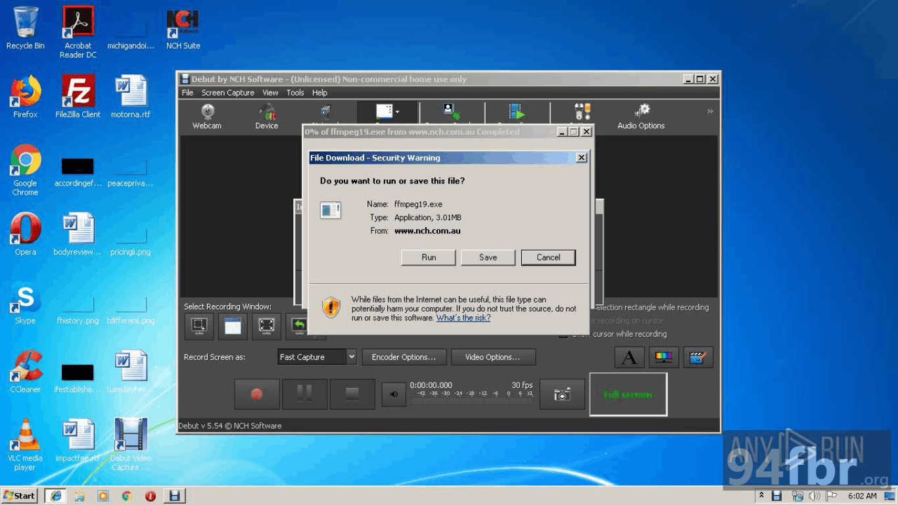898x505 pixels.
Task: Open Acrobat Reader DC desktop shortcut
Action: [78, 32]
